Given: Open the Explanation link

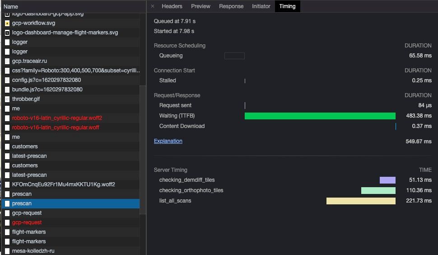Looking at the screenshot, I should click(168, 141).
